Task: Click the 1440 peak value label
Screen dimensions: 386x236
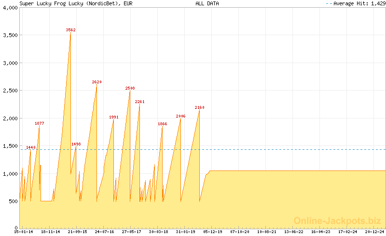Action: click(31, 147)
